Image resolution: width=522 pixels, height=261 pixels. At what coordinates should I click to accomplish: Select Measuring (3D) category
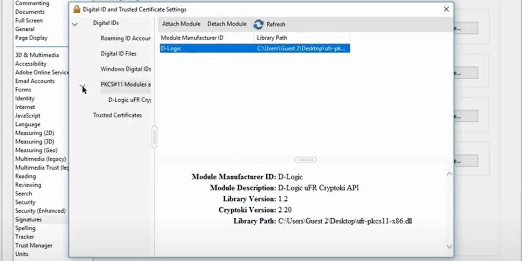pyautogui.click(x=34, y=142)
